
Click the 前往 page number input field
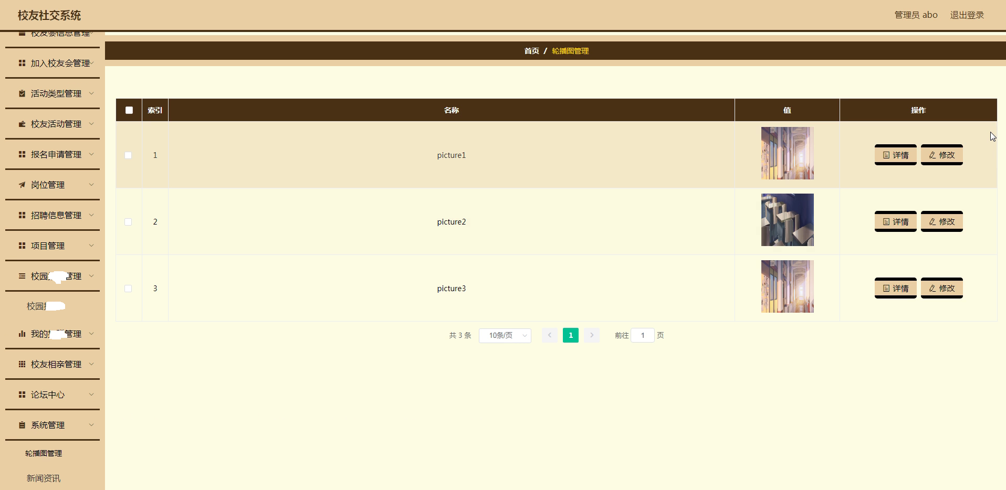pyautogui.click(x=643, y=335)
